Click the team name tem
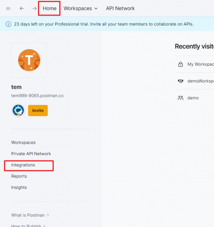The height and width of the screenshot is (227, 214). 16,87
